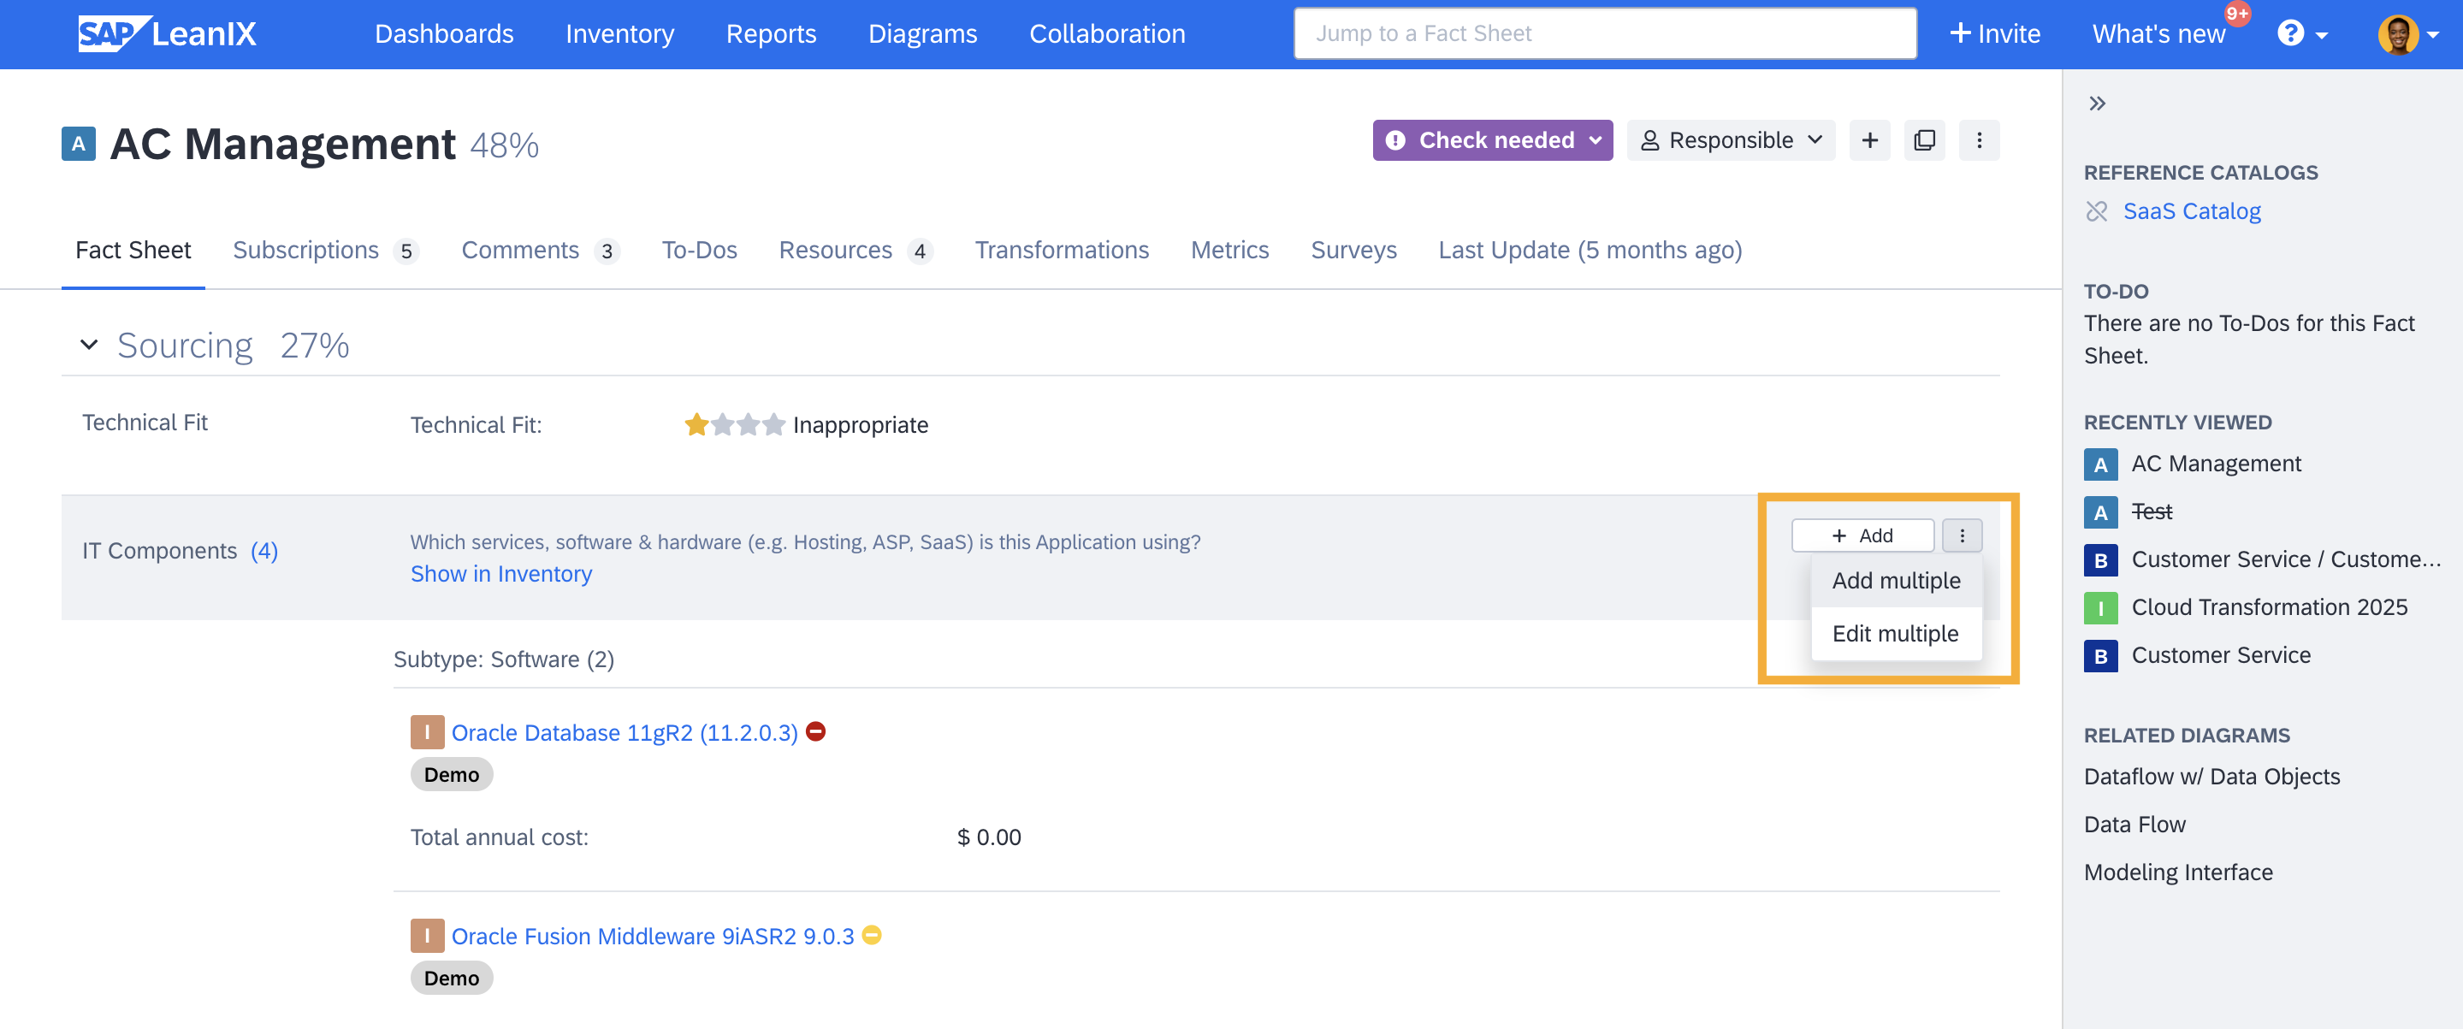Switch to the To-Dos tab
The width and height of the screenshot is (2463, 1029).
(699, 251)
